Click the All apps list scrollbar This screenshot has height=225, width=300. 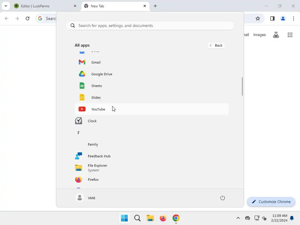(242, 86)
